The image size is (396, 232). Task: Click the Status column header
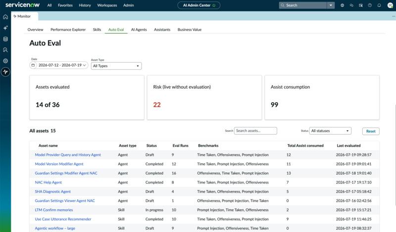click(x=151, y=146)
